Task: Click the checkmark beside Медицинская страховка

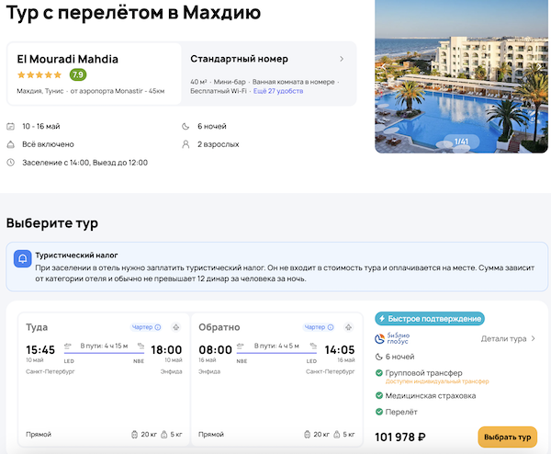Action: tap(379, 395)
